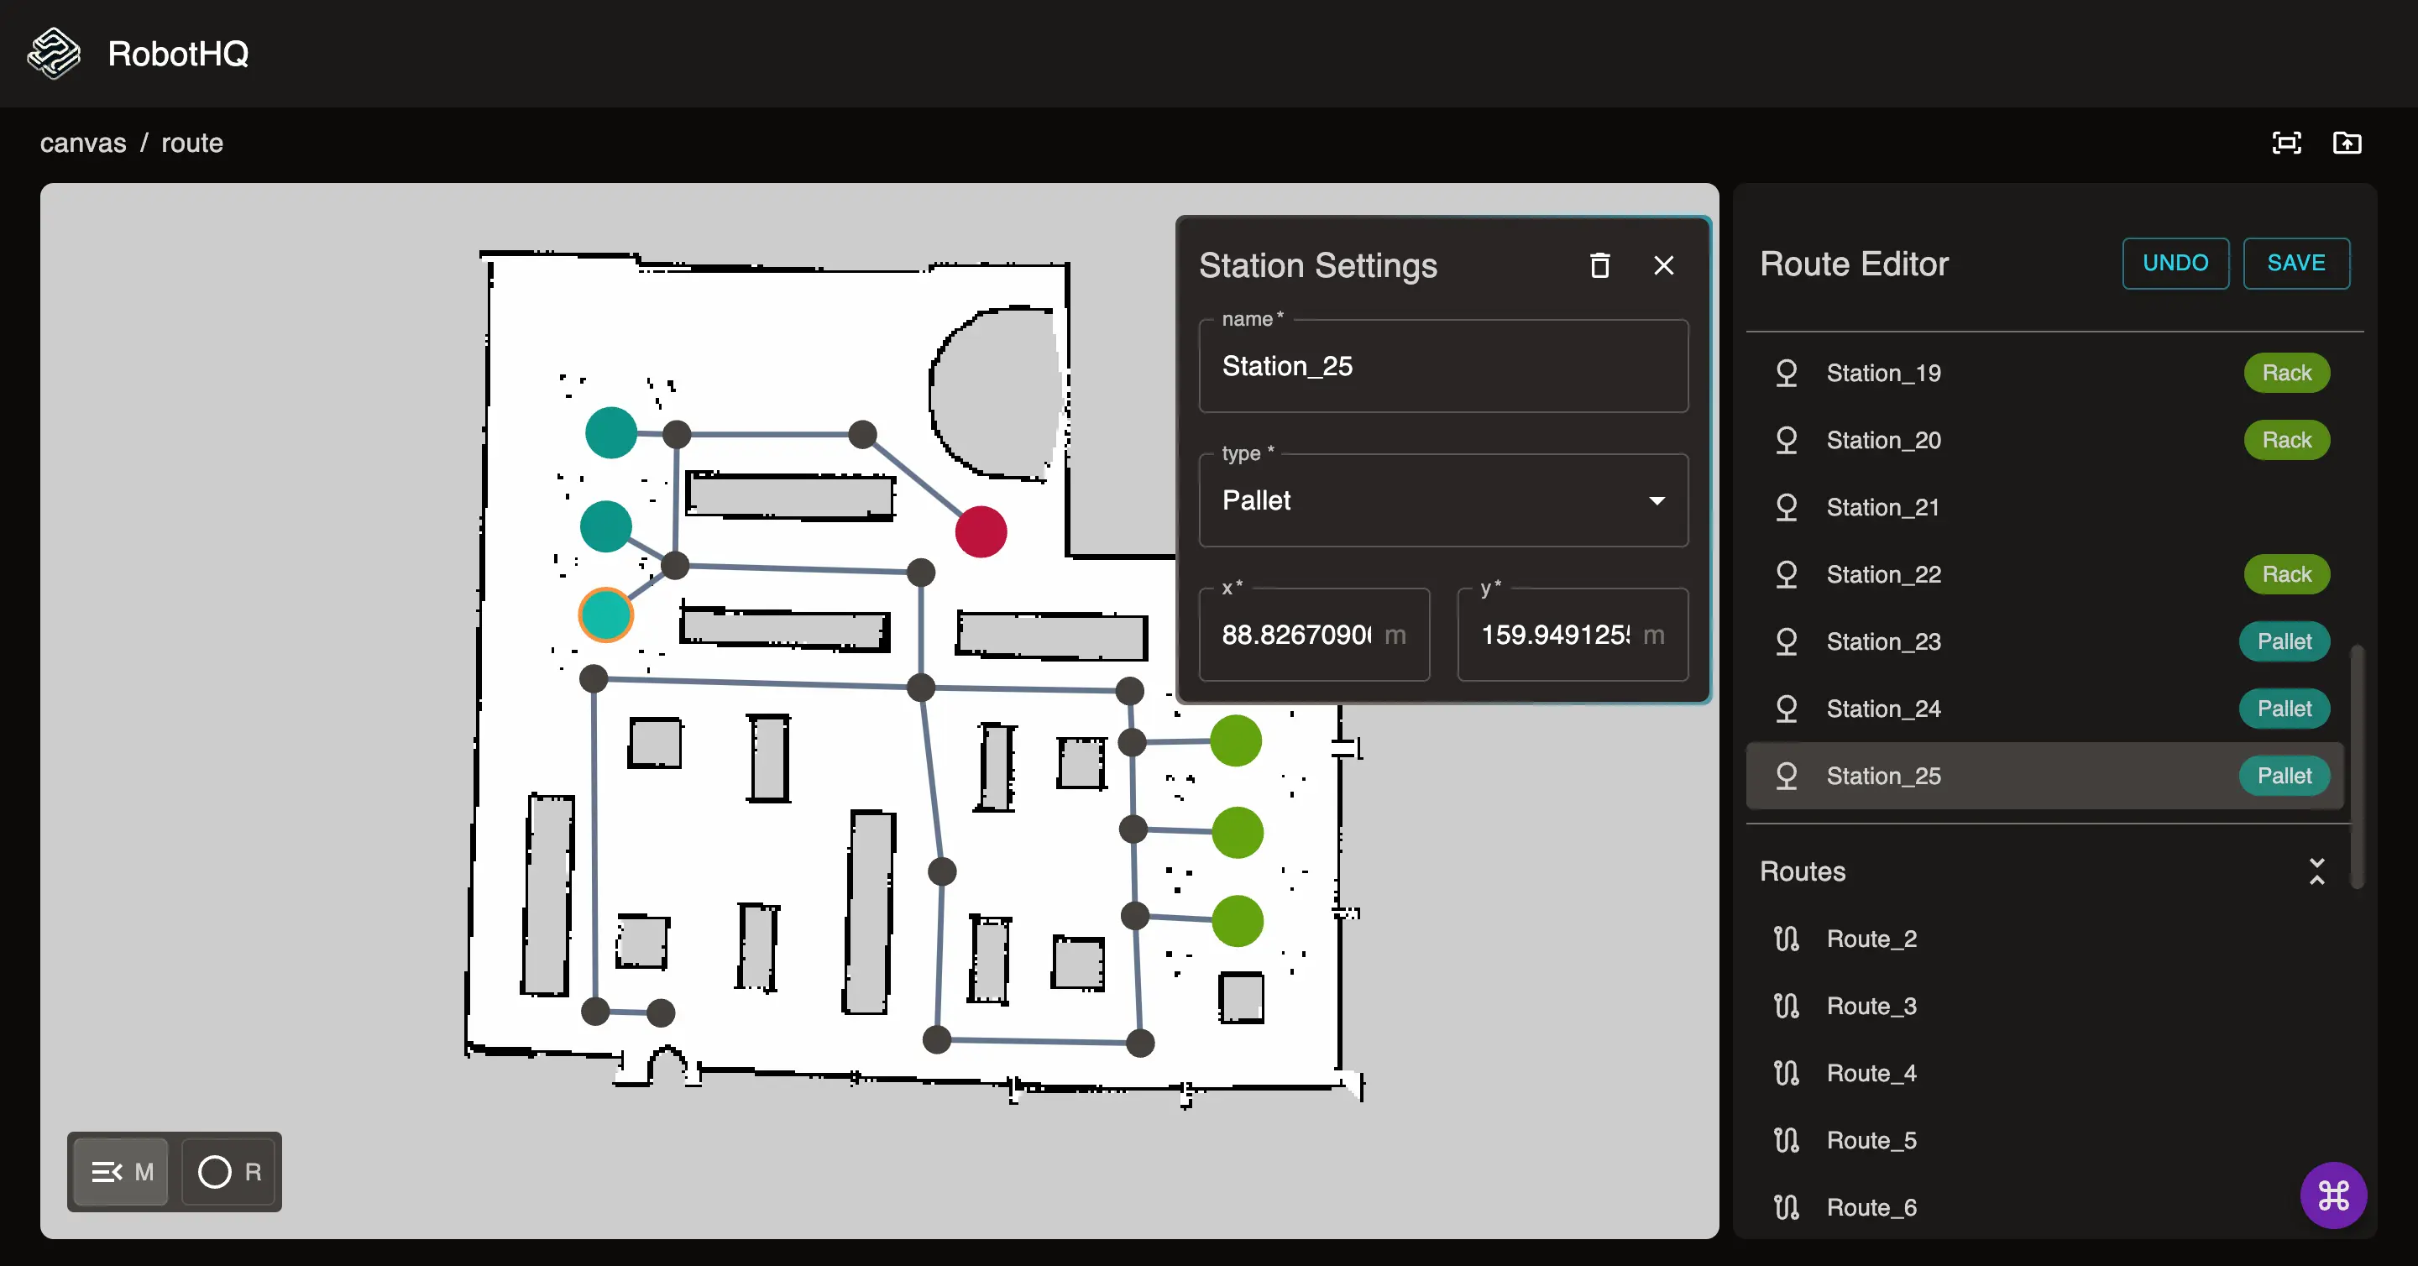
Task: Select the station pin icon beside Station_19
Action: [1787, 373]
